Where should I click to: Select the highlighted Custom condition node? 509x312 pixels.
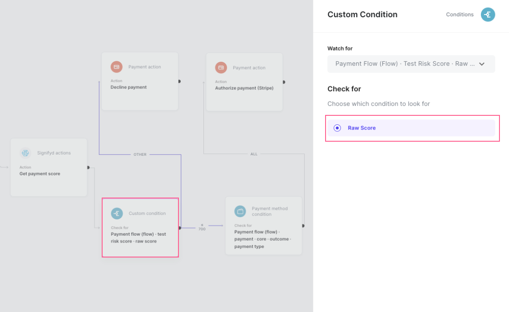140,227
